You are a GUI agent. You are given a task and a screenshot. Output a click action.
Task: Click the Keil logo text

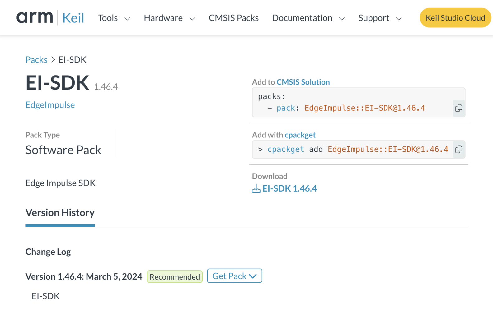(73, 18)
